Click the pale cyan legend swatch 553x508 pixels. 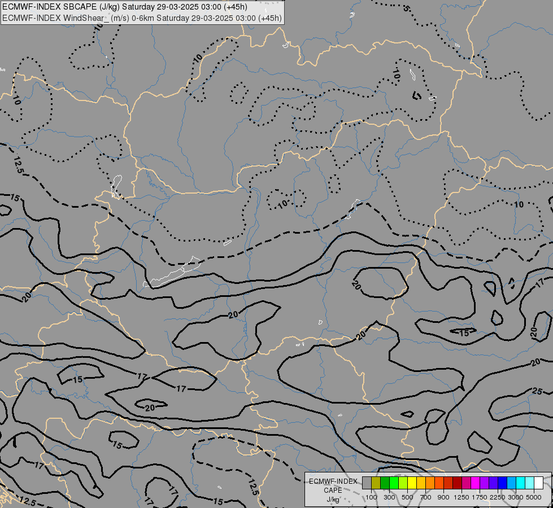click(529, 483)
